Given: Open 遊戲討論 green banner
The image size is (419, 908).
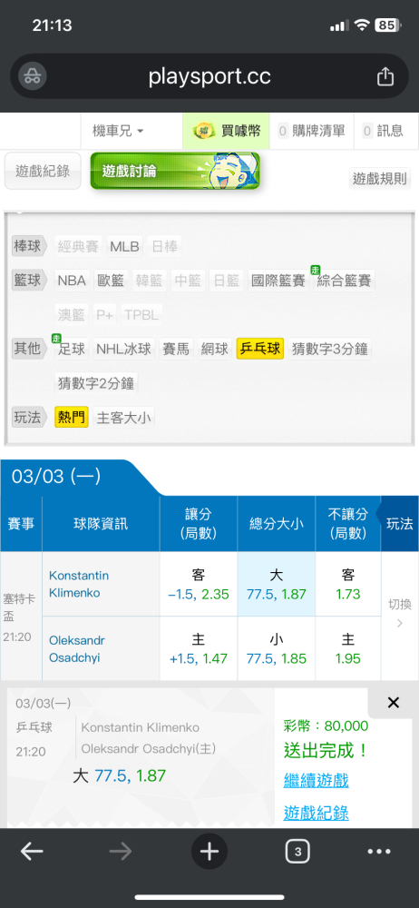Looking at the screenshot, I should [175, 171].
